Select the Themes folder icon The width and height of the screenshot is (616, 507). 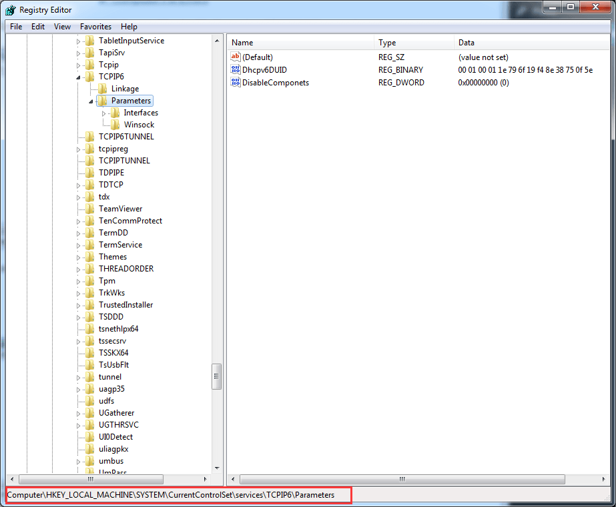pyautogui.click(x=90, y=257)
